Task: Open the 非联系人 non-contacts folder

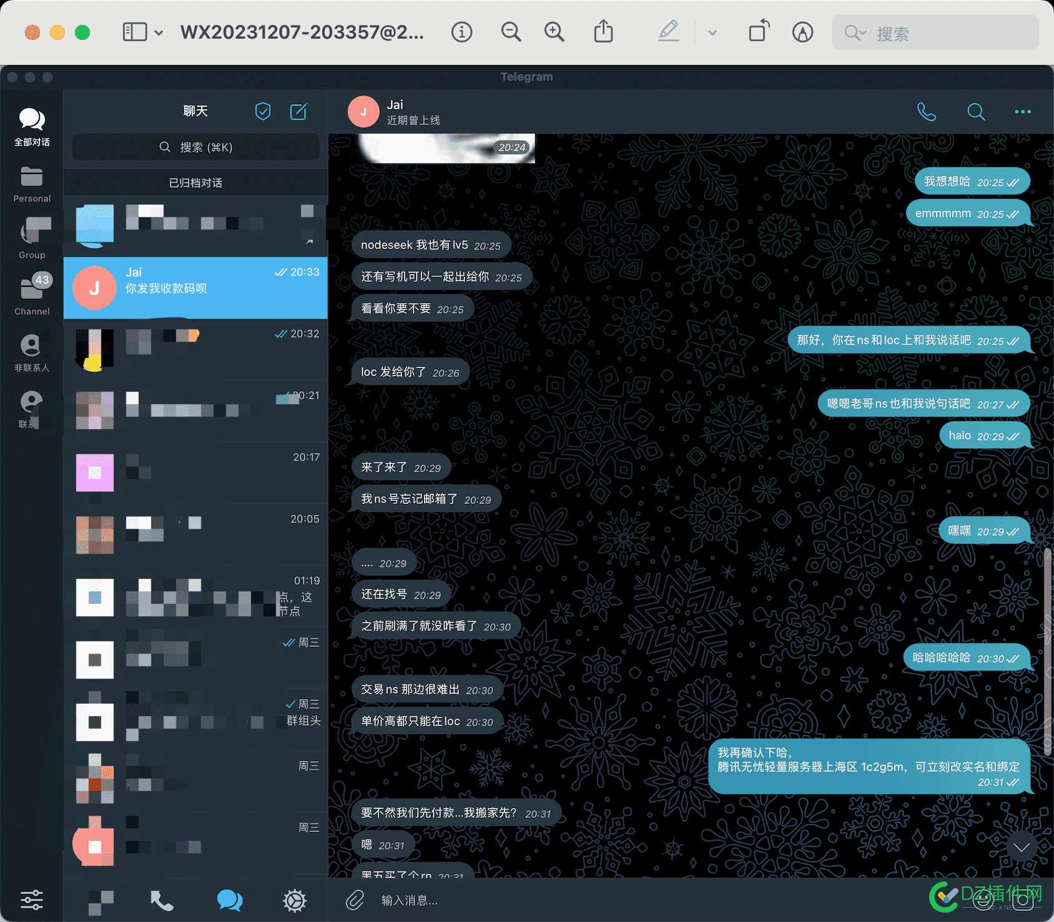Action: click(32, 352)
